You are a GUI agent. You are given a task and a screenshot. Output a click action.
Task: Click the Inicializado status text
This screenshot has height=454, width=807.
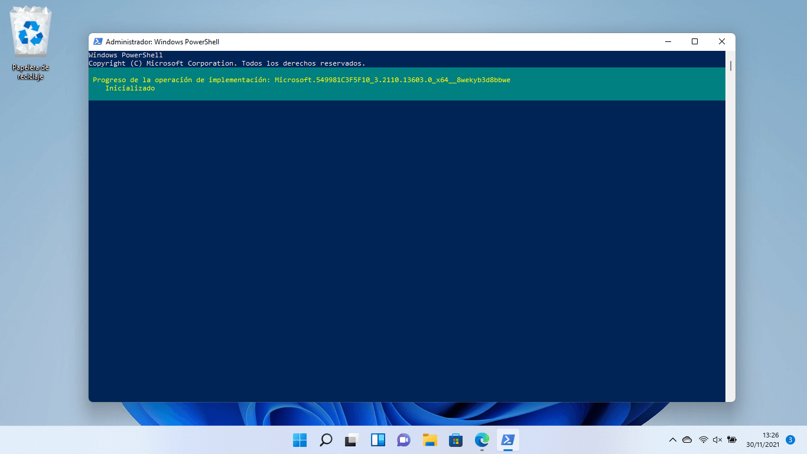pyautogui.click(x=130, y=88)
